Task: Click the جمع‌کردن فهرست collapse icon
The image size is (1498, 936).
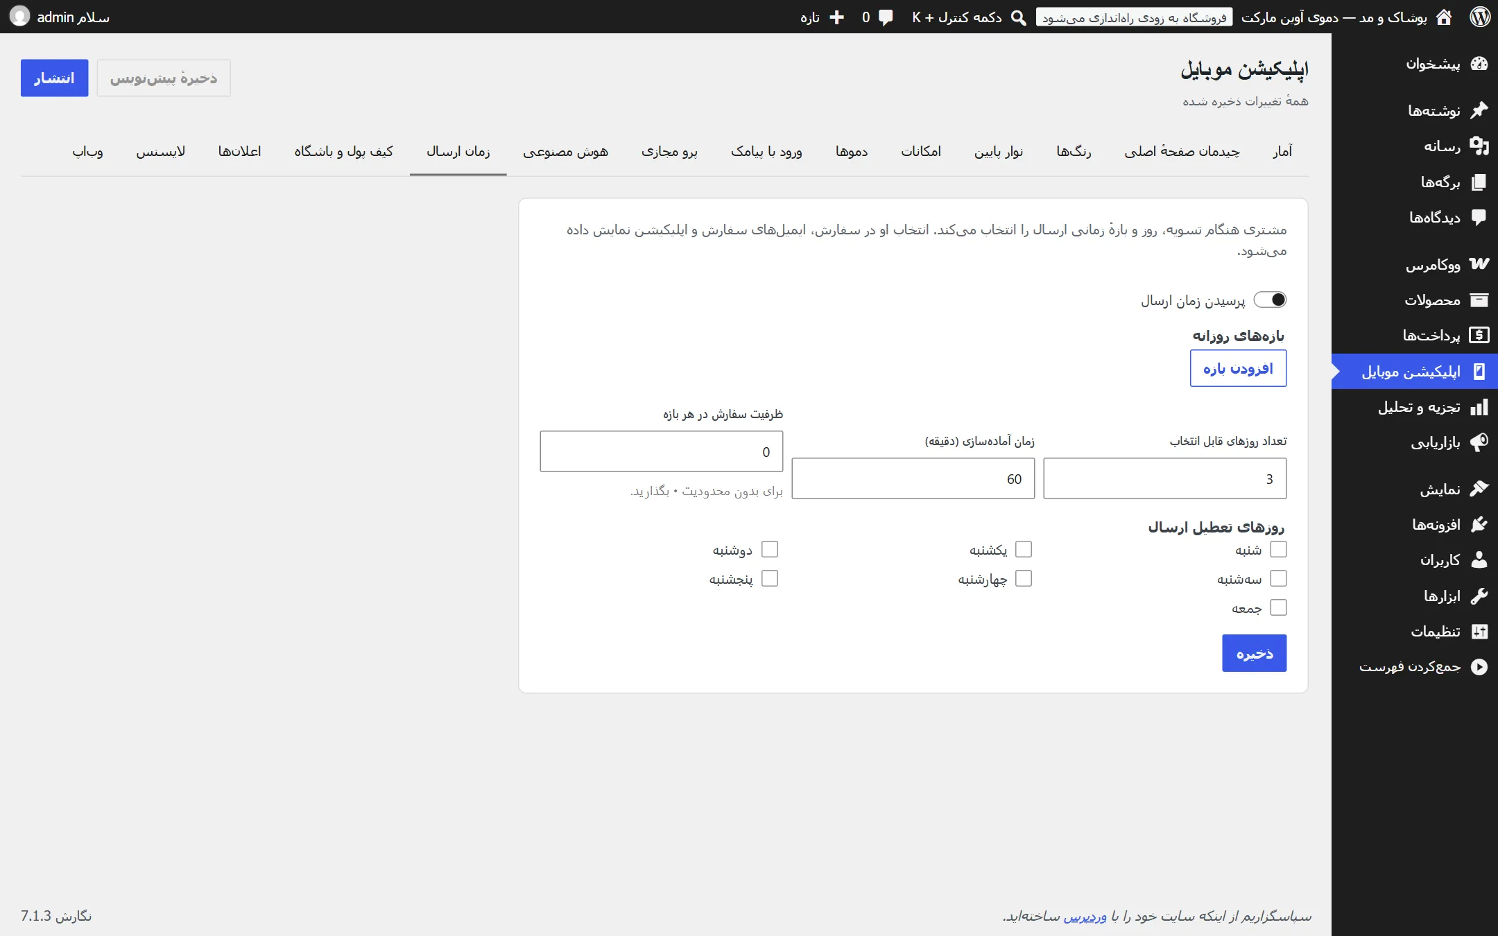Action: coord(1479,666)
